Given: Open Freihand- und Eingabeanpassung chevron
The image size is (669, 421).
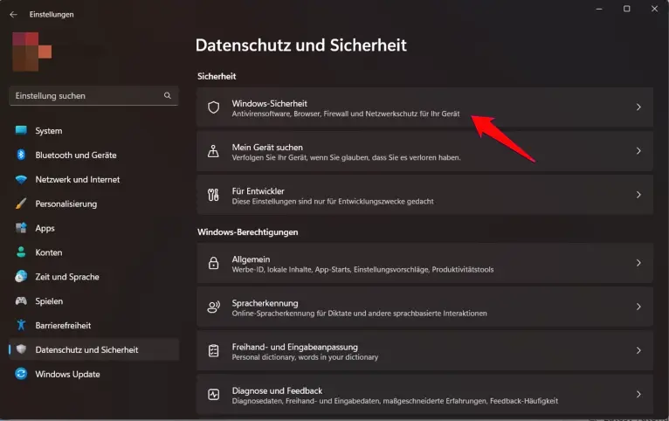Looking at the screenshot, I should click(x=638, y=350).
